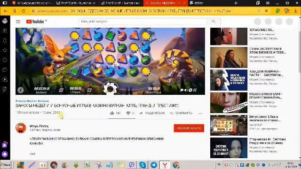
Task: Click the hashtags link above the title
Action: click(x=32, y=101)
